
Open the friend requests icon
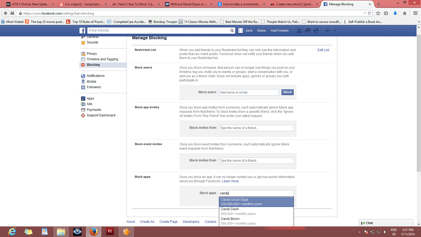(x=299, y=31)
